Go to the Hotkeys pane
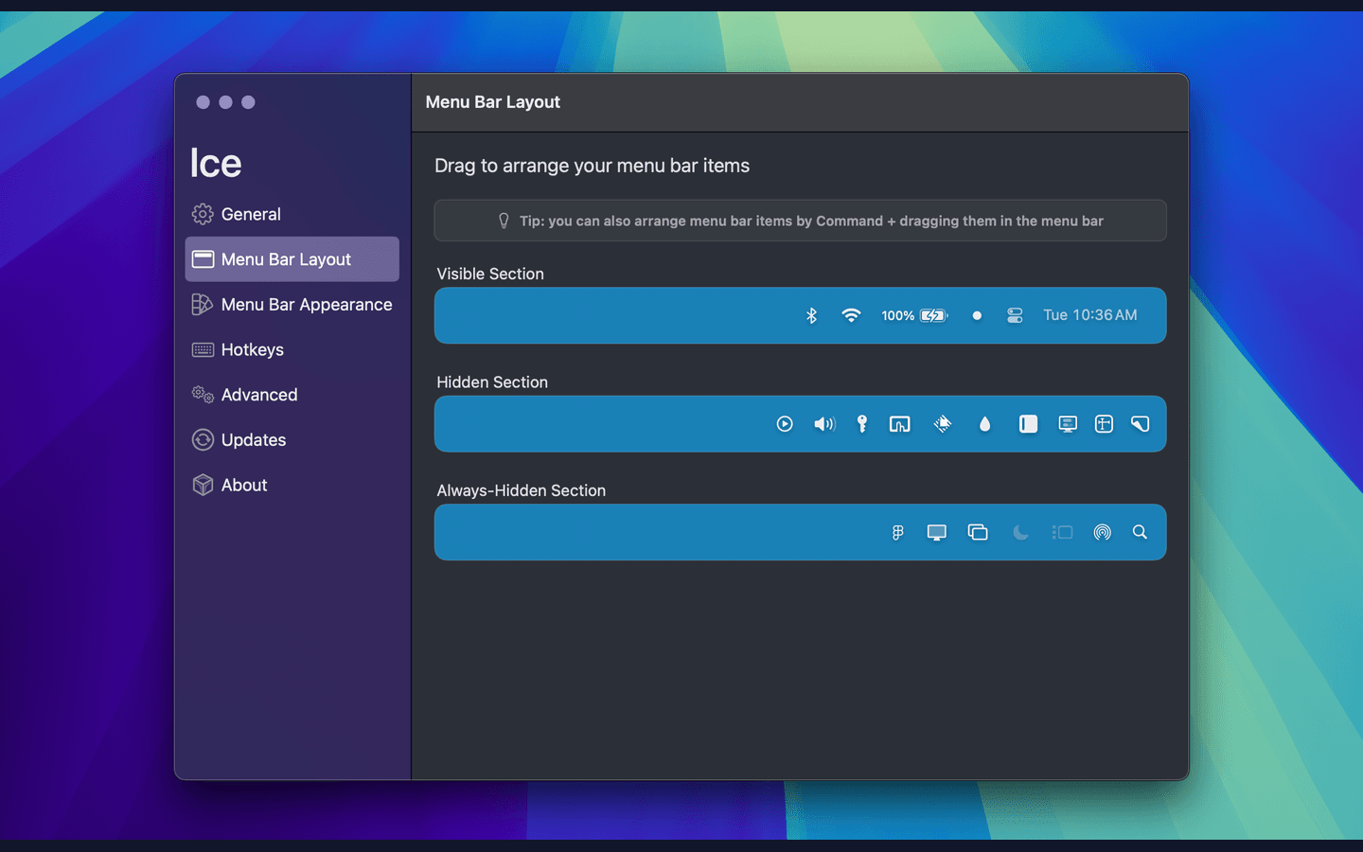Image resolution: width=1363 pixels, height=852 pixels. [x=292, y=350]
